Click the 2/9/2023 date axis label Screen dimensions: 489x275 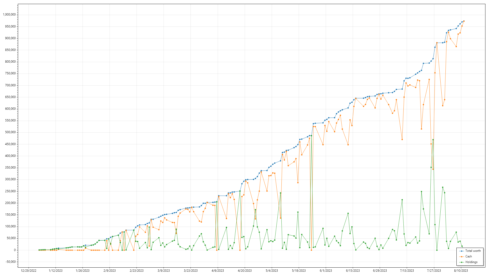point(110,271)
